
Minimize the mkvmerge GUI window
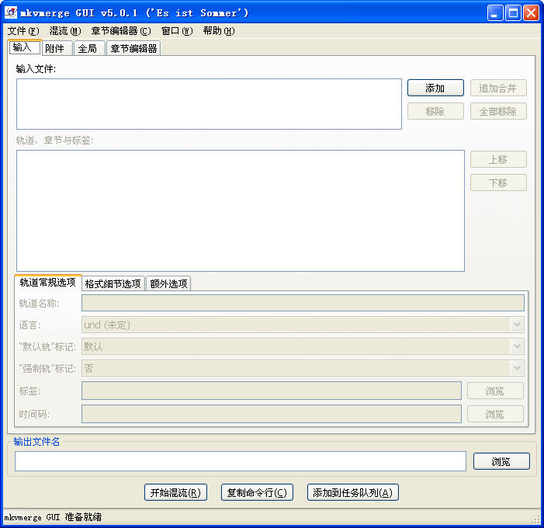pyautogui.click(x=495, y=13)
